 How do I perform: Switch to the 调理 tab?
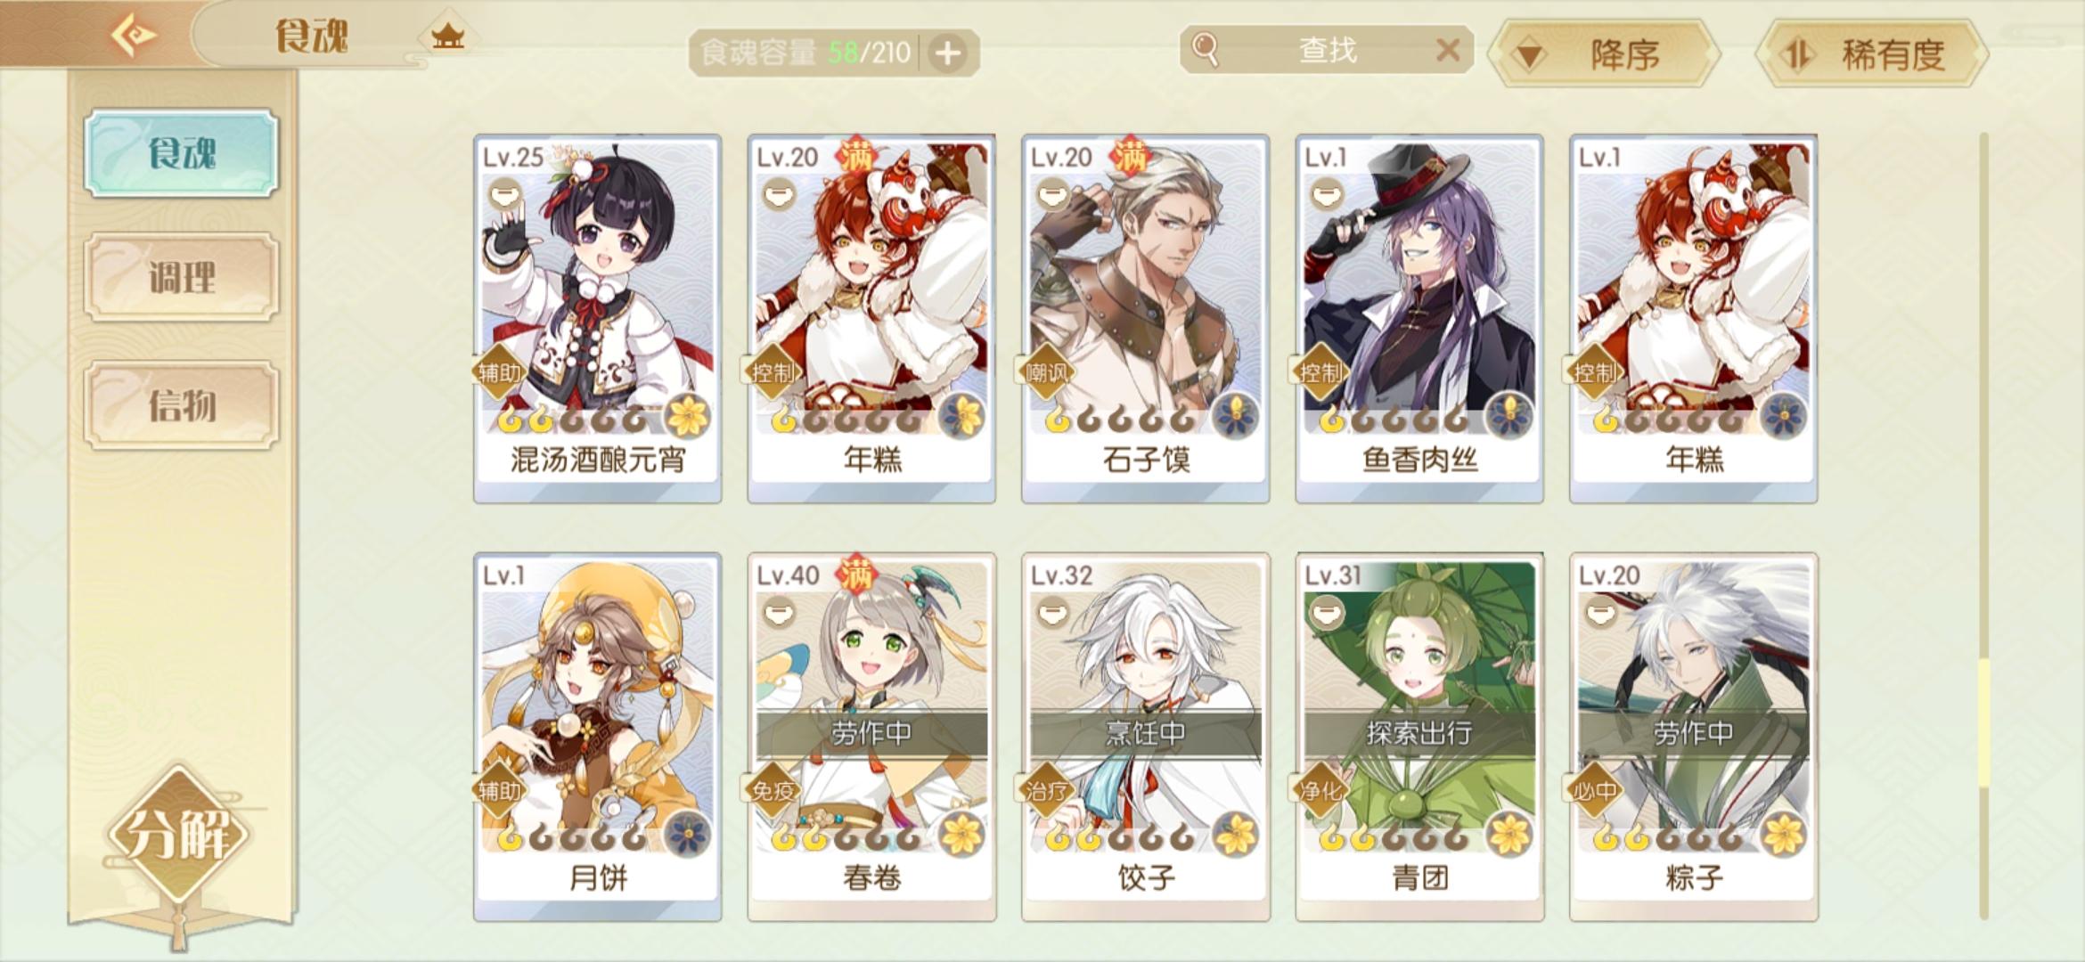point(182,277)
